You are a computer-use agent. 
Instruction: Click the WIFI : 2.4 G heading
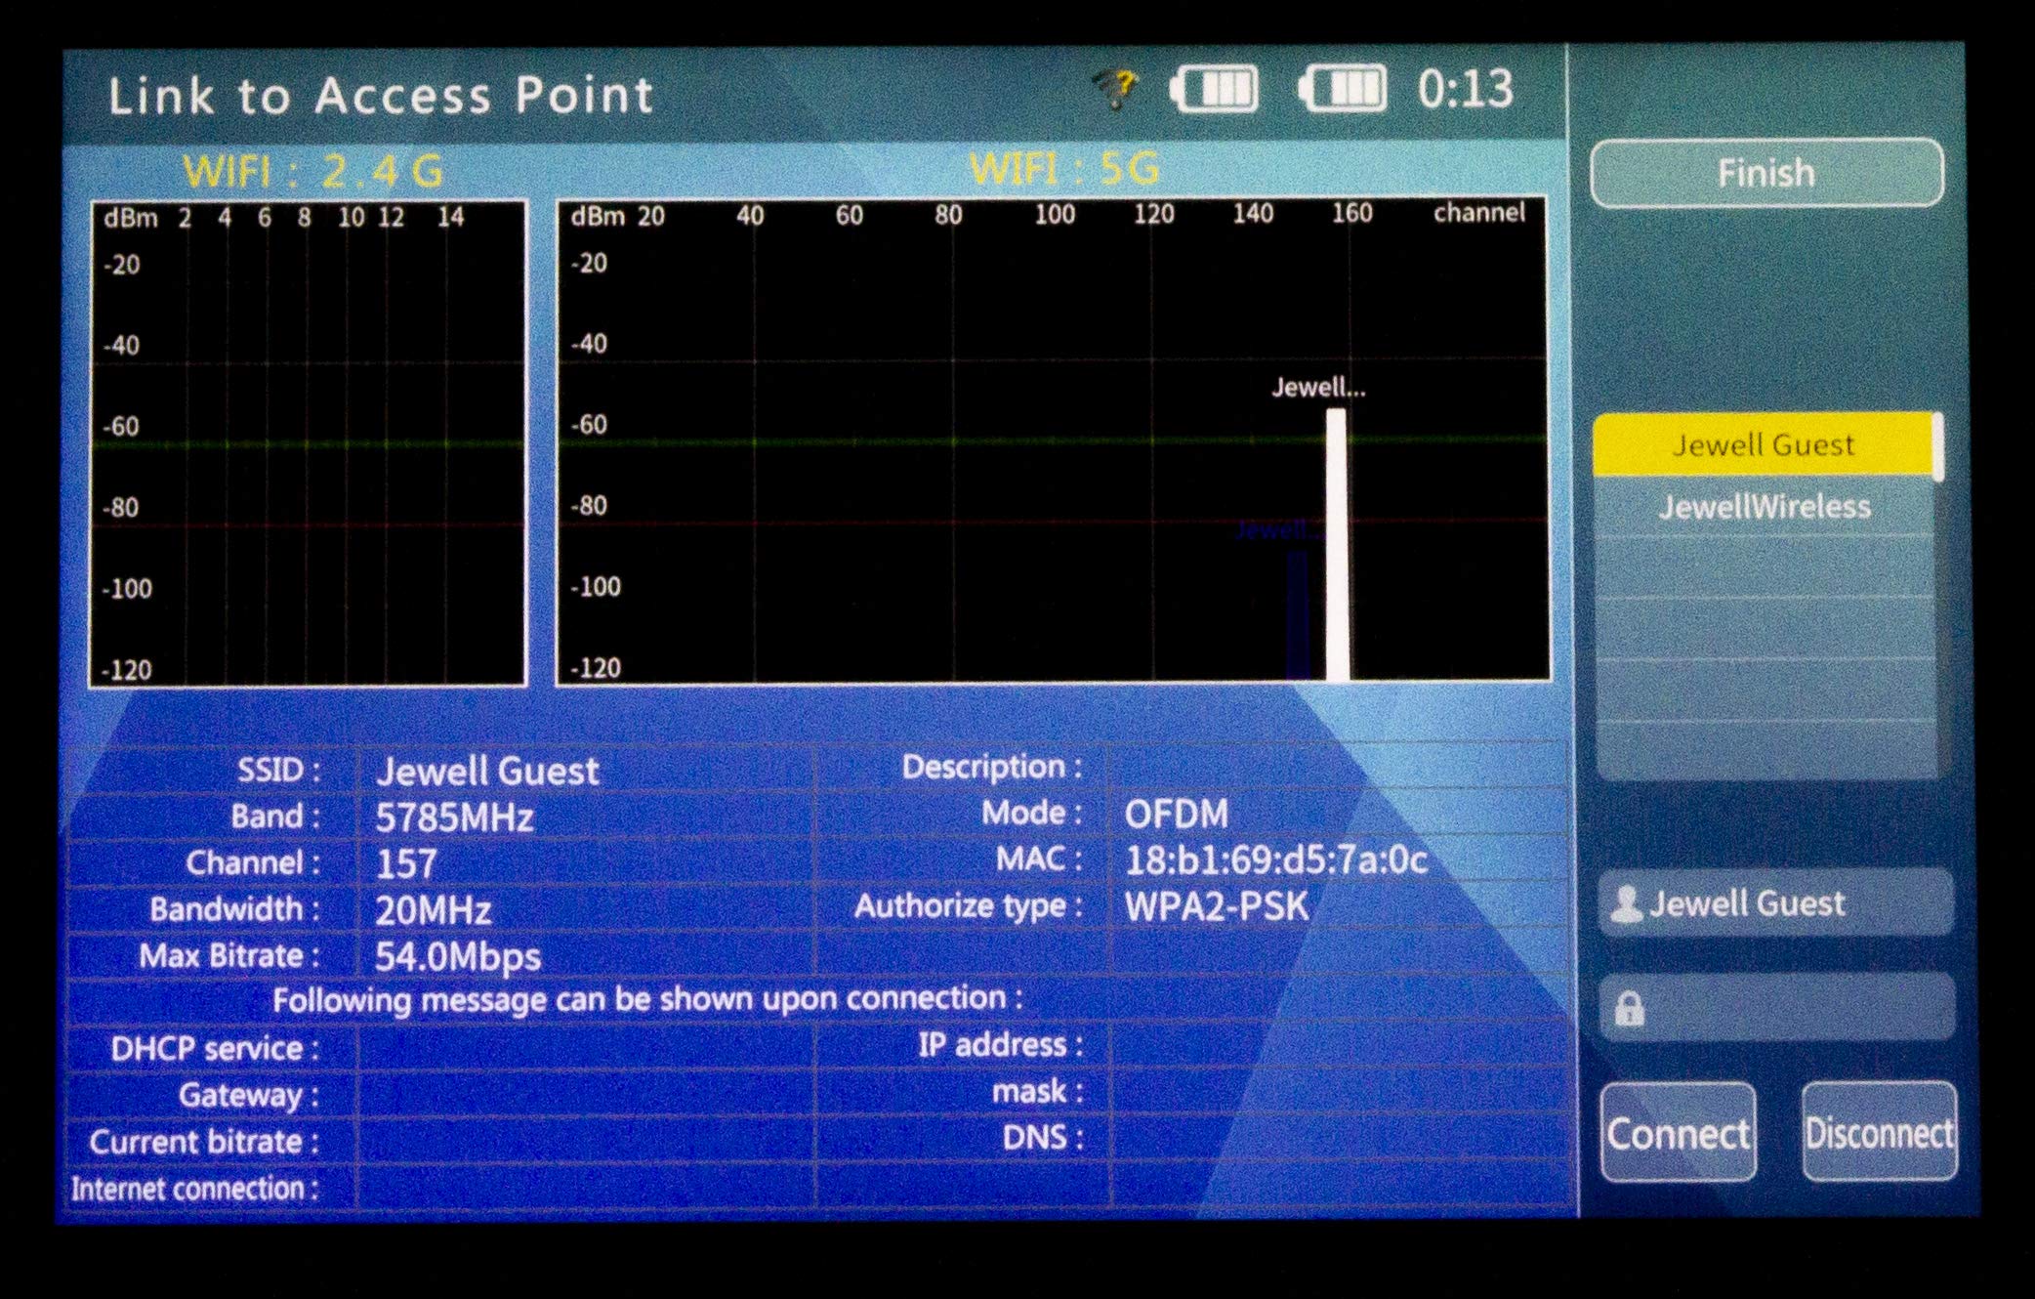(312, 172)
